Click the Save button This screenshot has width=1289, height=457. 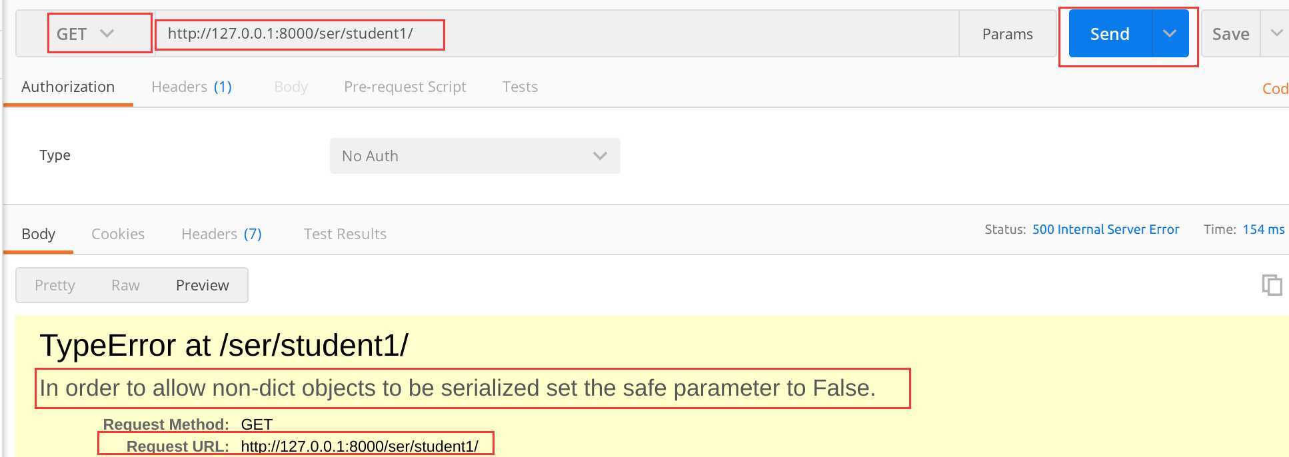click(1230, 34)
